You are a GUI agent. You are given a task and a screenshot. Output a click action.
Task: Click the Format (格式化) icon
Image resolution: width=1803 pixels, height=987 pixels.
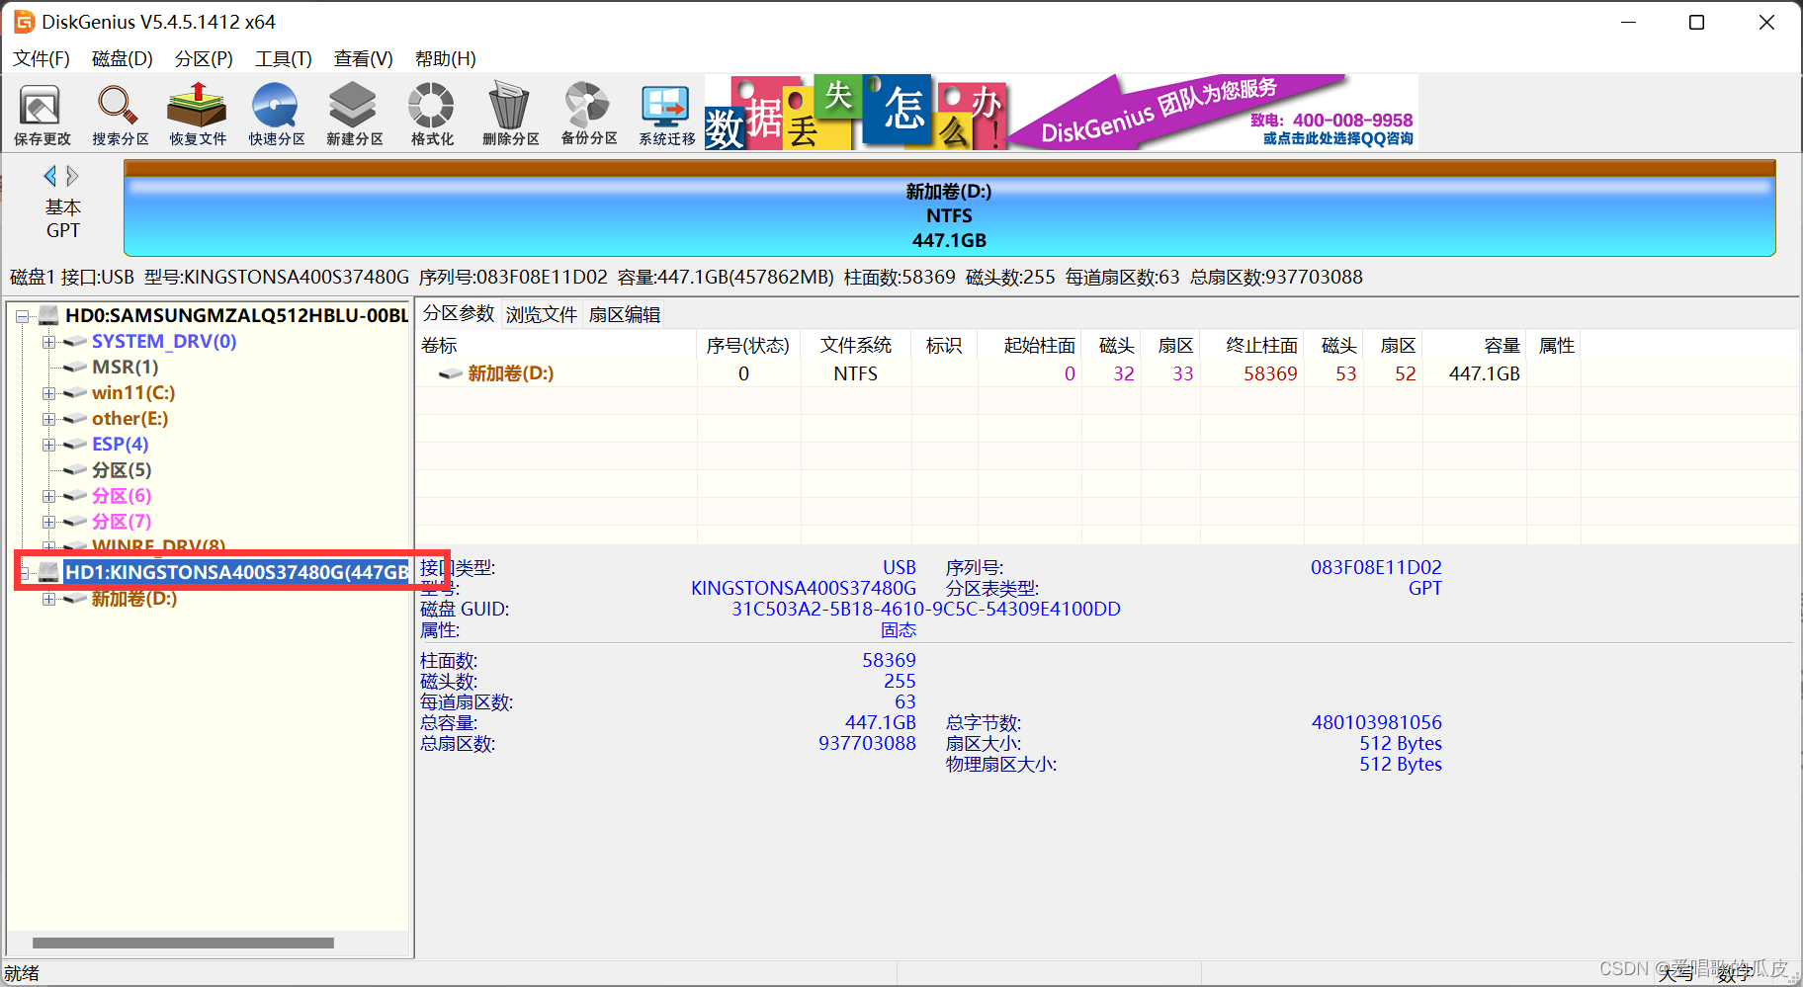coord(432,114)
